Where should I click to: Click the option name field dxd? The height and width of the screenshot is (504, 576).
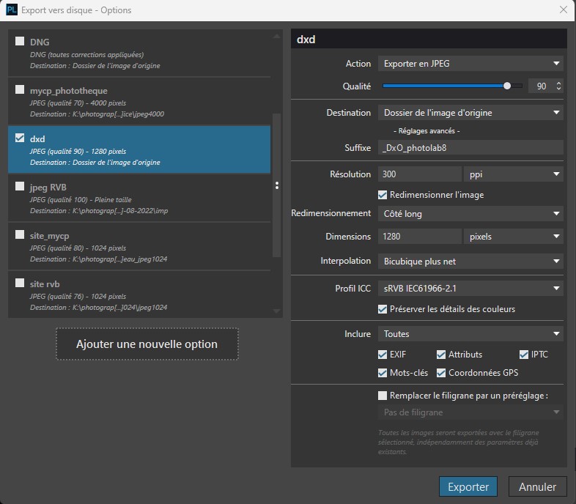(x=429, y=39)
